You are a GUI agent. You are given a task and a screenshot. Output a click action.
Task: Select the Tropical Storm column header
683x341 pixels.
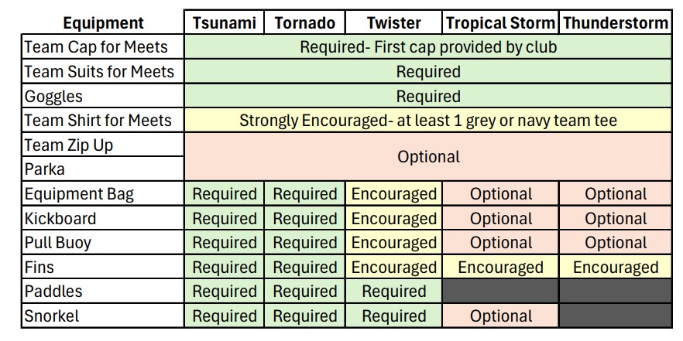point(500,23)
